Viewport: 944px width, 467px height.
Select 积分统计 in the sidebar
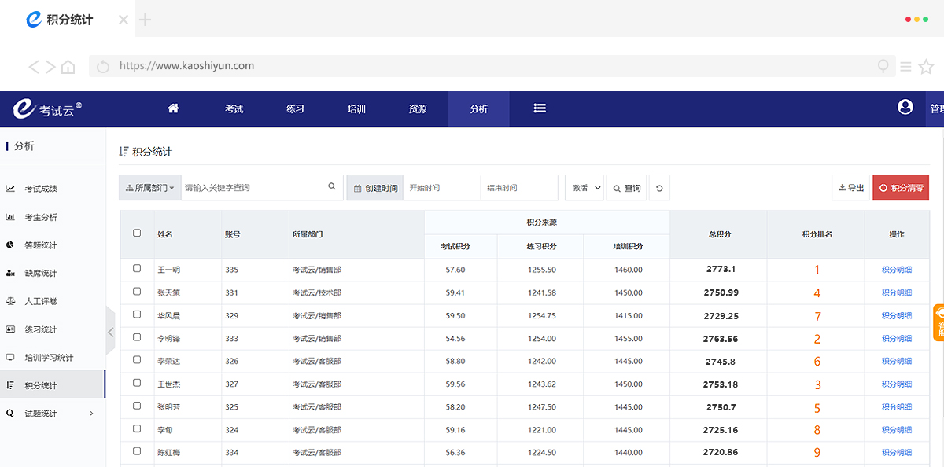tap(53, 385)
